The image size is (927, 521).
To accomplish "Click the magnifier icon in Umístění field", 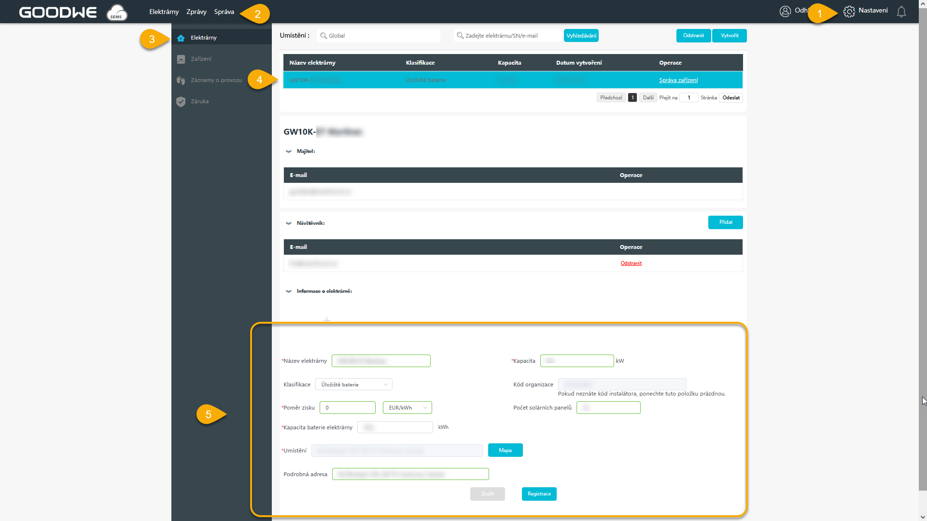I will 323,36.
